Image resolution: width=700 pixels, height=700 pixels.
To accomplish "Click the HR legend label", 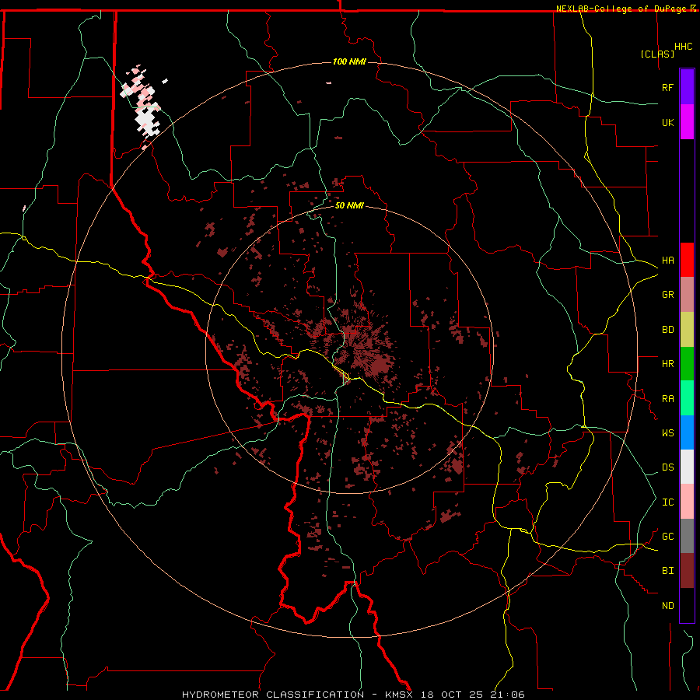I will [667, 364].
